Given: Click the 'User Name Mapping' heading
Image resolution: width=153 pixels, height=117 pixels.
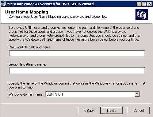Looking at the screenshot, I should [x=26, y=12].
